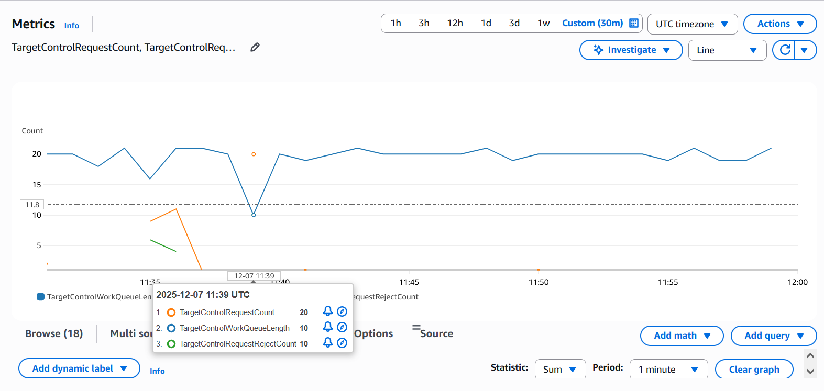The image size is (824, 391).
Task: Change the Period 1 minute dropdown
Action: 668,369
